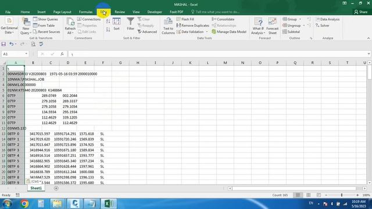Sort Z to A descending
The width and height of the screenshot is (372, 209).
point(108,30)
